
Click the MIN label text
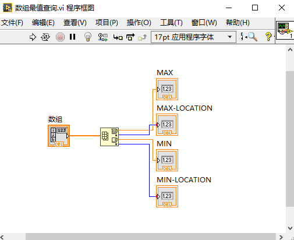click(164, 144)
